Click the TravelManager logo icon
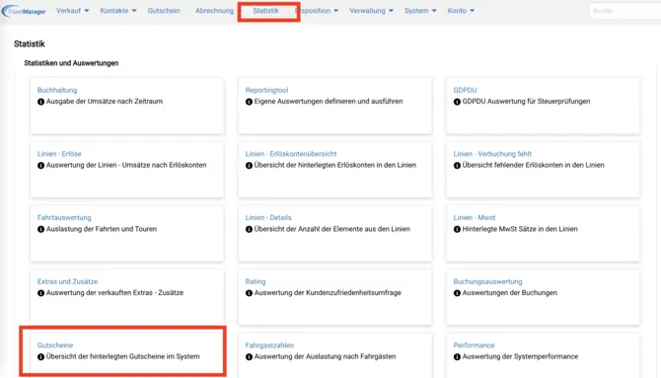The height and width of the screenshot is (378, 661). 24,11
